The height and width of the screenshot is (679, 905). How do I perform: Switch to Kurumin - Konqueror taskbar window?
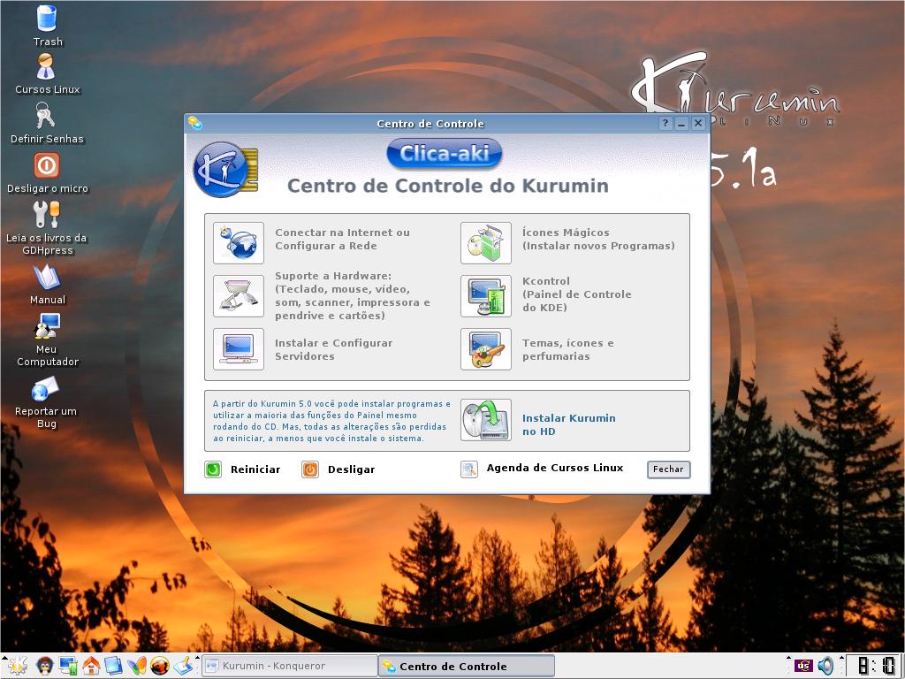(x=289, y=666)
